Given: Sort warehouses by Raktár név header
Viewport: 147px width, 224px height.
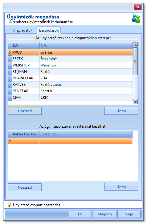Looking at the screenshot, I should coord(86,134).
